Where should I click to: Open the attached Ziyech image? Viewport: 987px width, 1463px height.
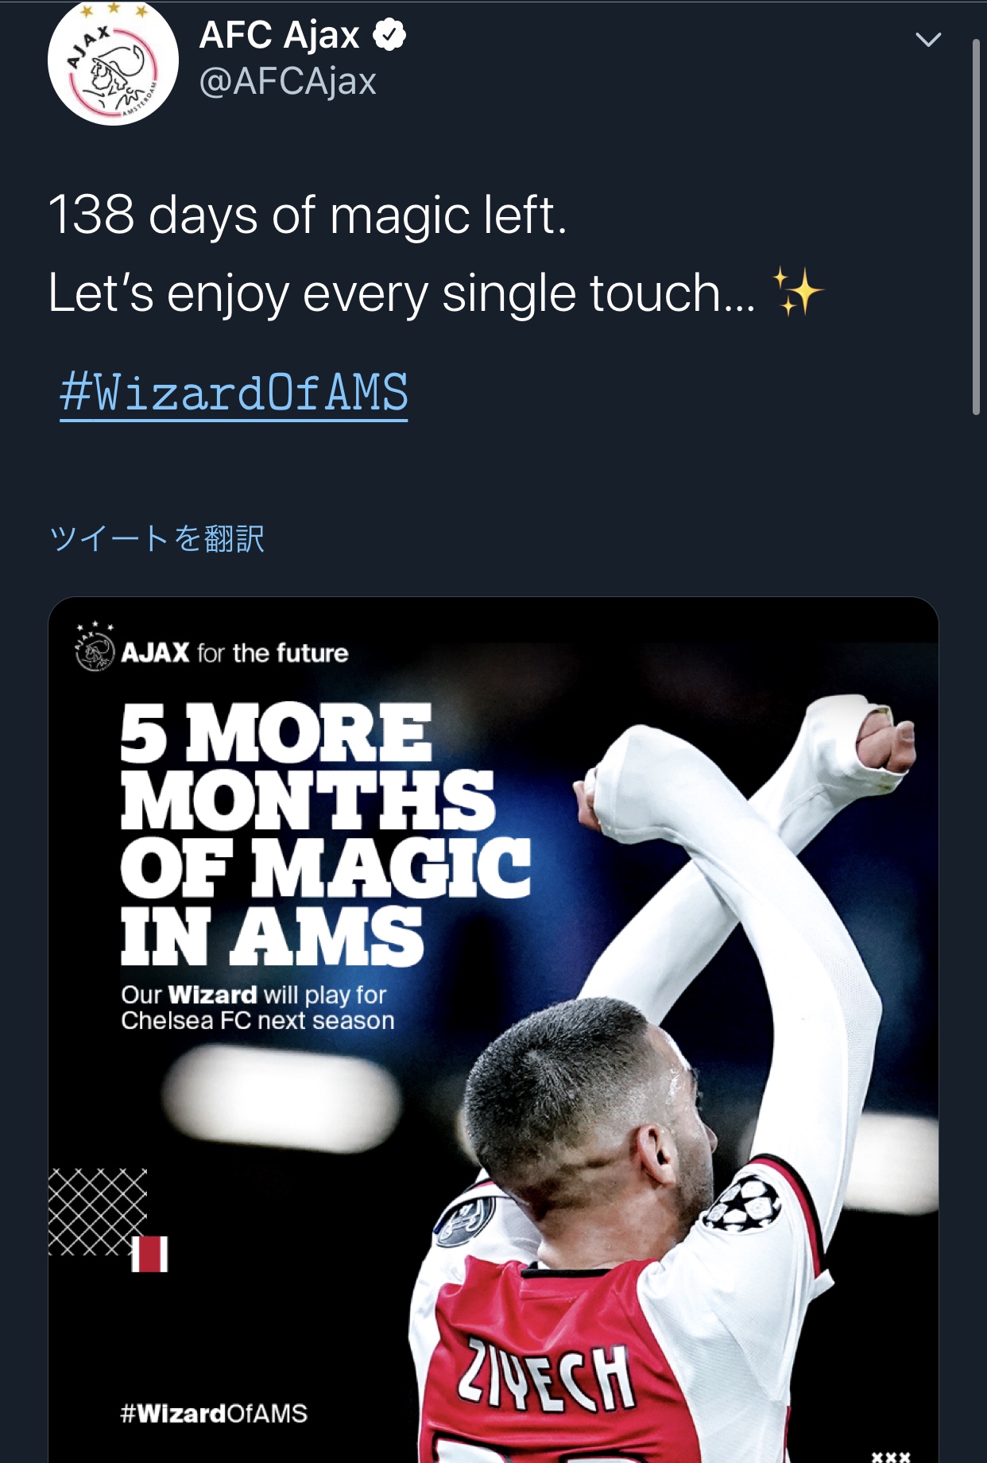click(x=493, y=1030)
